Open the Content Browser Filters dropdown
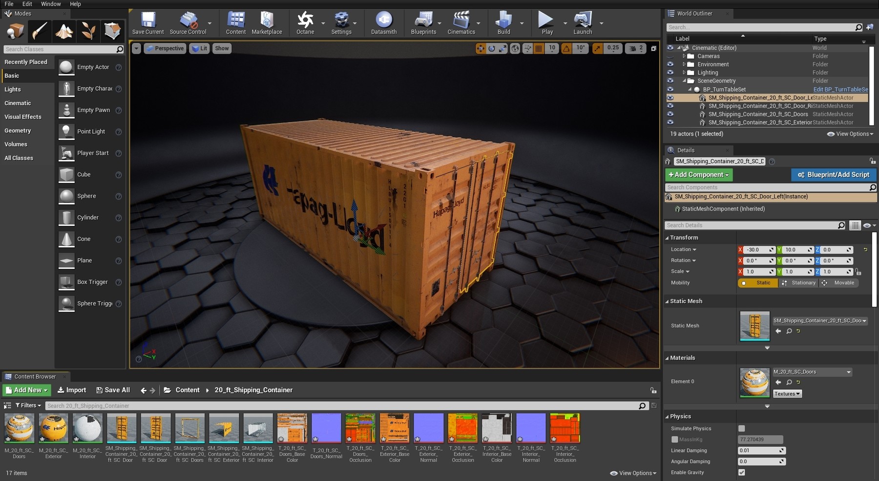Screen dimensions: 879x481 point(28,405)
